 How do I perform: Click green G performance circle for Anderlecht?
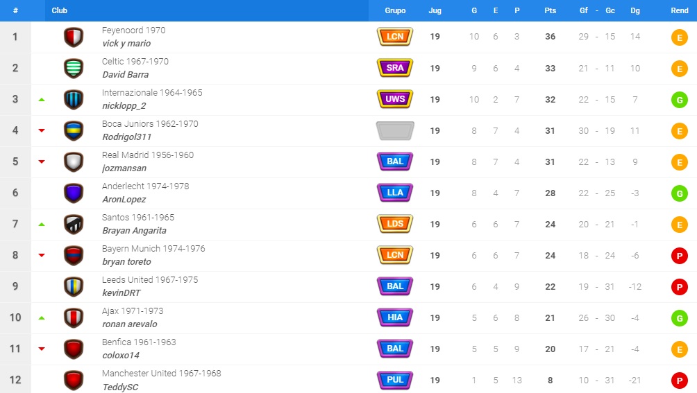679,193
